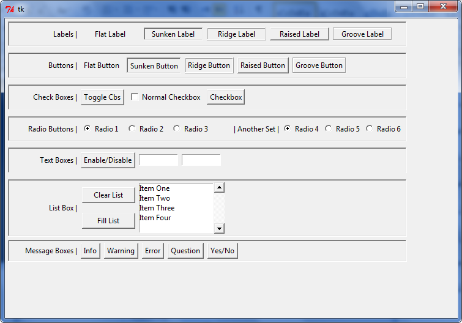This screenshot has width=462, height=323.
Task: Click the first text entry field
Action: click(158, 160)
